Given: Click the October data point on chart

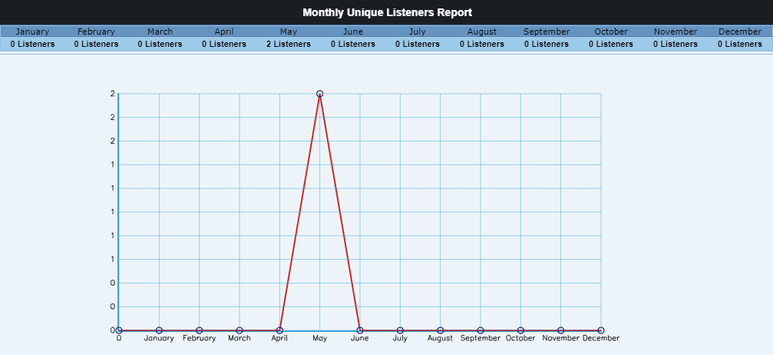Looking at the screenshot, I should (x=520, y=330).
